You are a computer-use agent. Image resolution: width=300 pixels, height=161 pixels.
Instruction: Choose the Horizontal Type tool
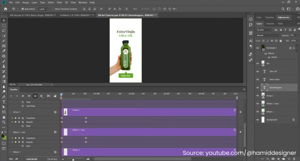click(x=4, y=102)
